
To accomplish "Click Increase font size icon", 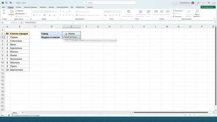I will tap(53, 12).
